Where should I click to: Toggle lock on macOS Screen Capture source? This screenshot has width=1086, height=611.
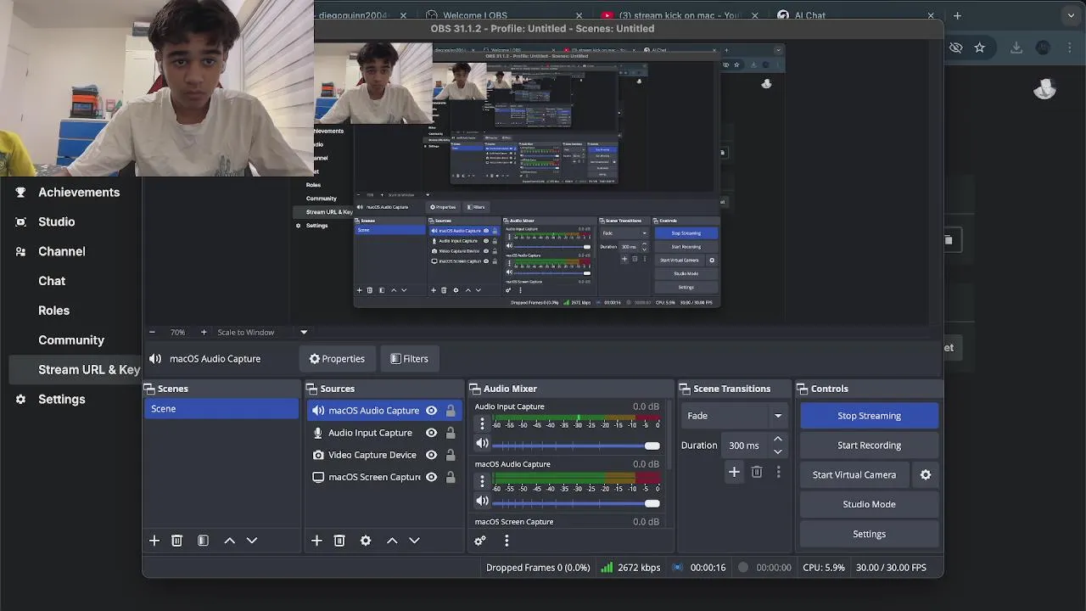click(451, 477)
